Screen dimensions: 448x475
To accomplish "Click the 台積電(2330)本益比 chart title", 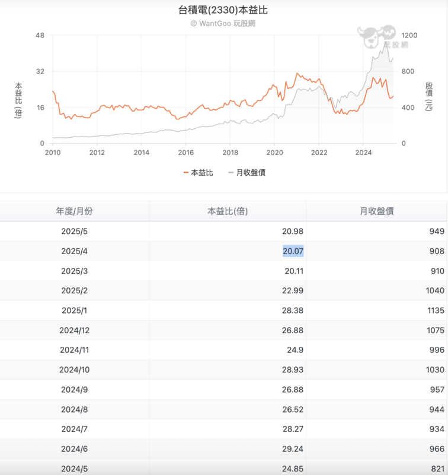I will tap(223, 10).
